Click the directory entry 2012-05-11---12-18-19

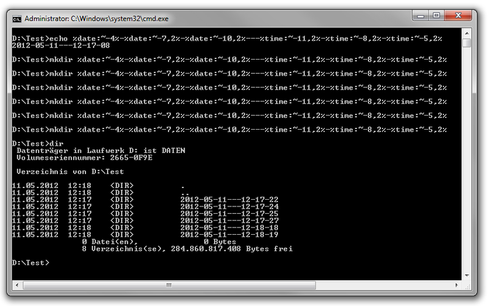[229, 234]
